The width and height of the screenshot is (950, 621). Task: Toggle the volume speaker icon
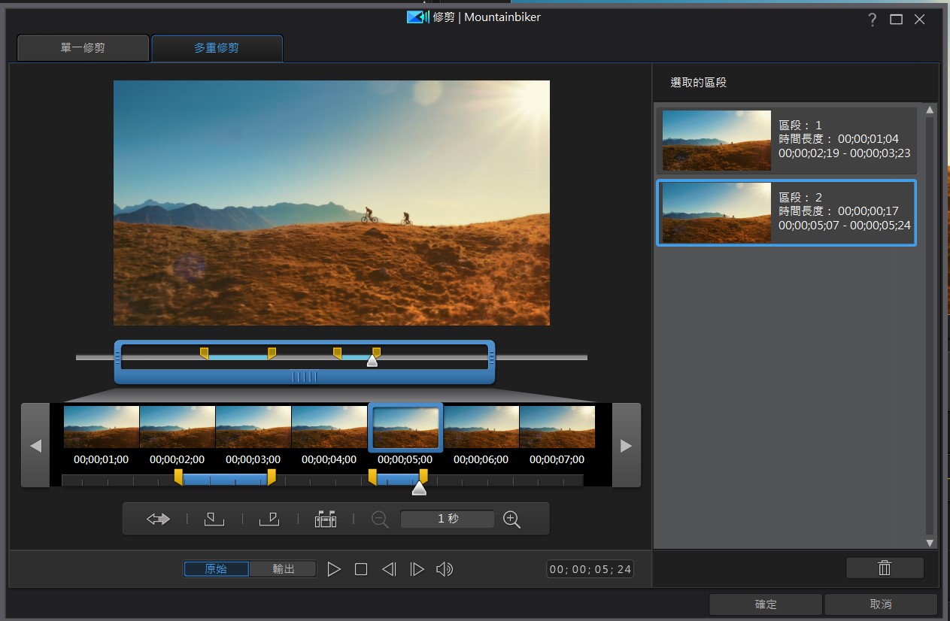(445, 570)
